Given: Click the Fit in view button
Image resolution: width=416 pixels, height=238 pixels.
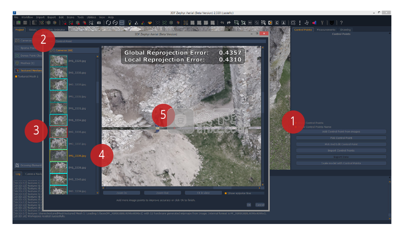Looking at the screenshot, I should click(x=203, y=193).
